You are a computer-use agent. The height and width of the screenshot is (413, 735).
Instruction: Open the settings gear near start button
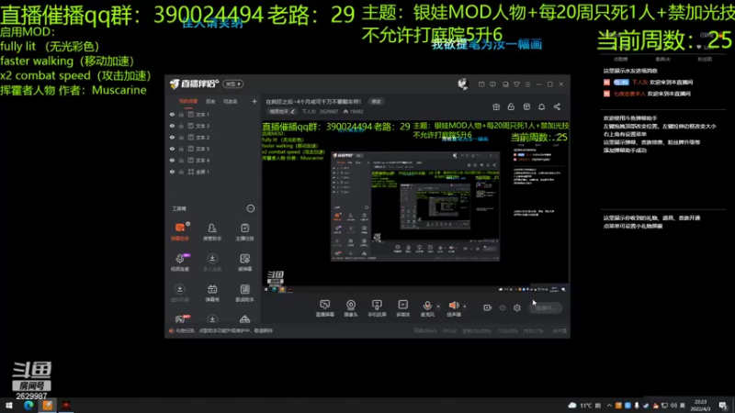[517, 307]
